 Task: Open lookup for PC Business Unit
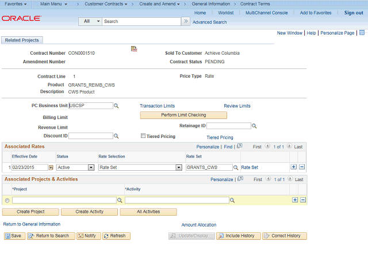116,106
